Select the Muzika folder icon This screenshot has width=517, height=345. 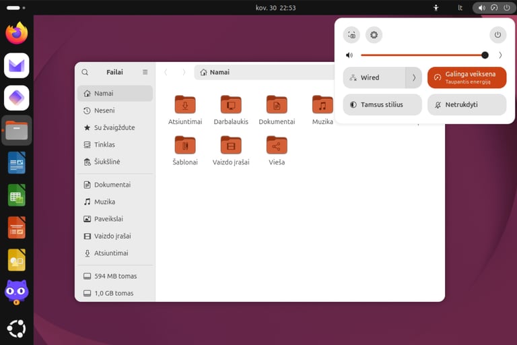point(322,104)
